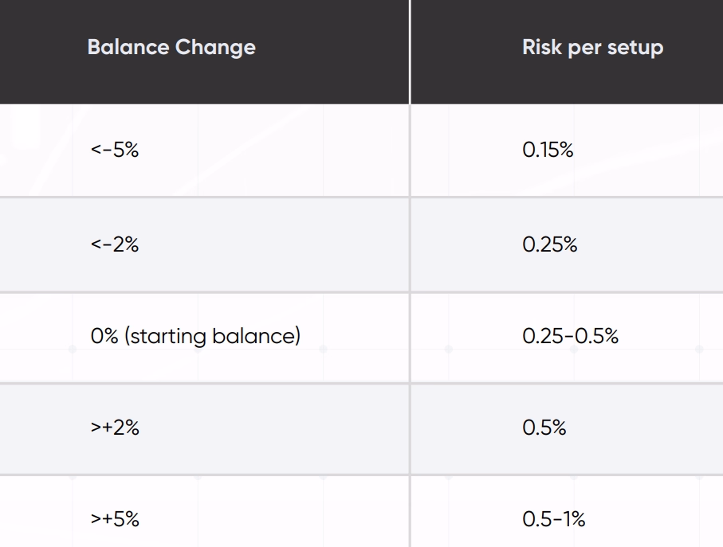Image resolution: width=723 pixels, height=547 pixels.
Task: Select the >+5% balance change cell
Action: pyautogui.click(x=115, y=519)
